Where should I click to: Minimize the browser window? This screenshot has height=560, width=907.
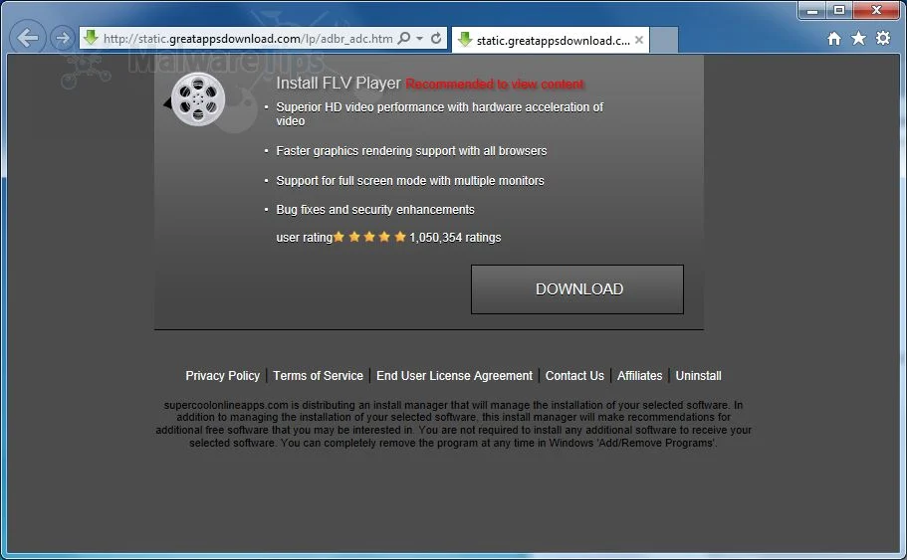[x=812, y=10]
